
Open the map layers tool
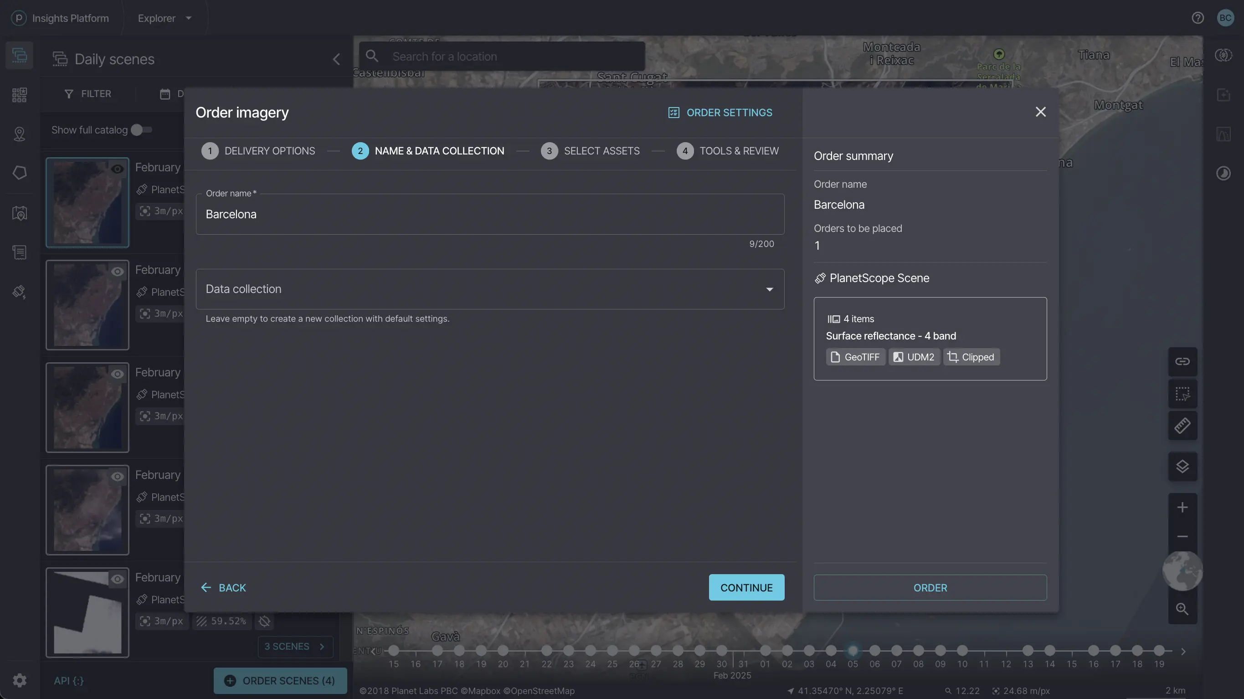[1182, 467]
